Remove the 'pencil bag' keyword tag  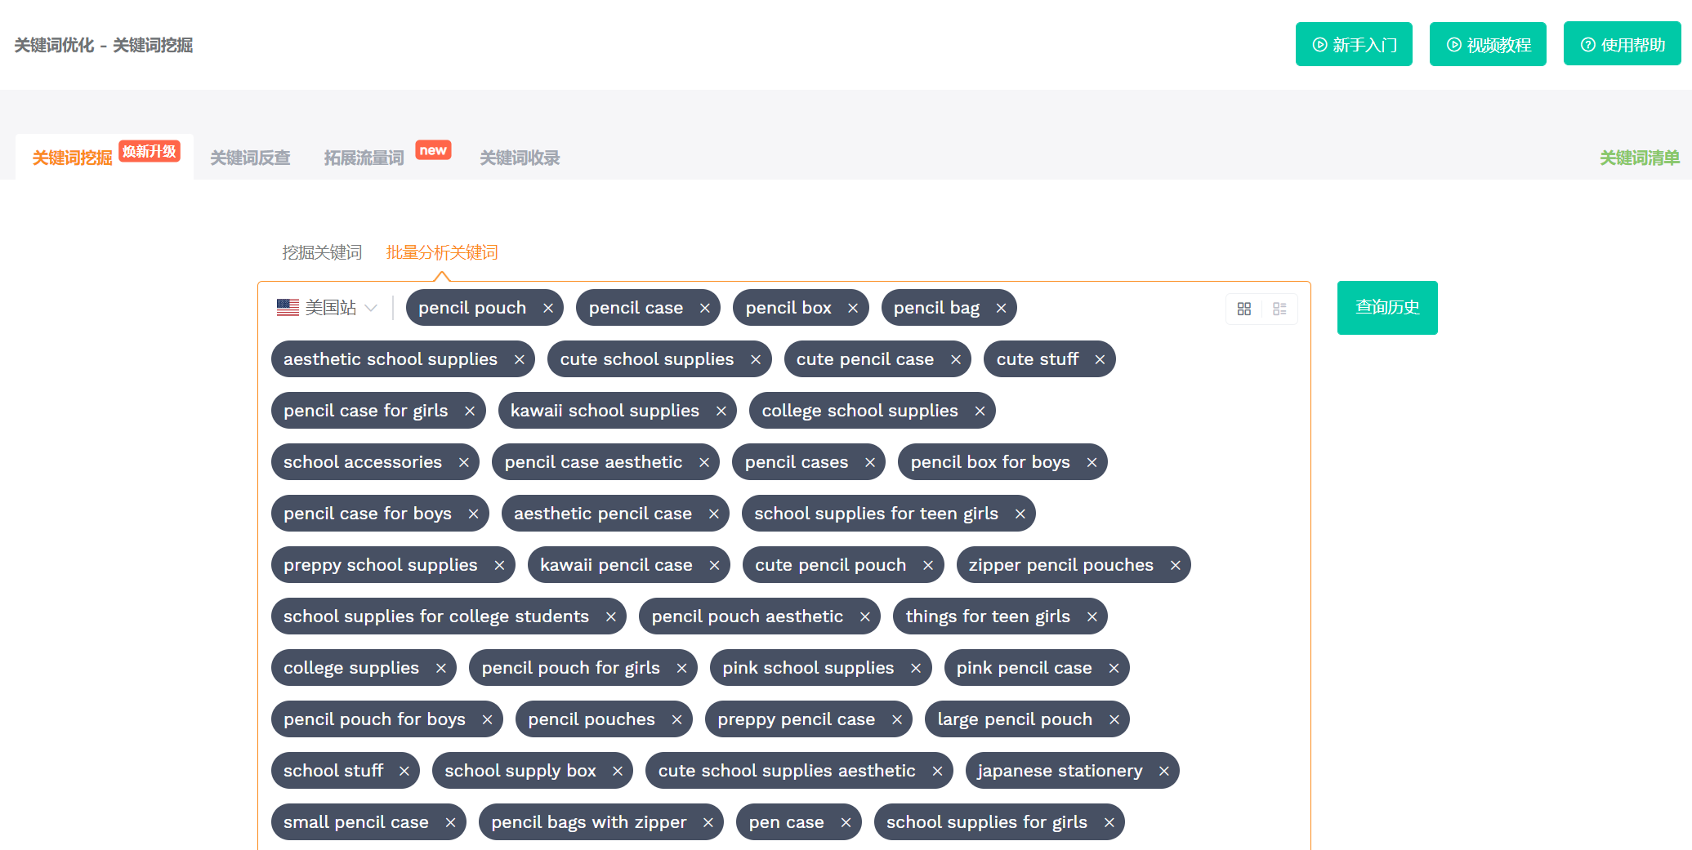pyautogui.click(x=1001, y=309)
